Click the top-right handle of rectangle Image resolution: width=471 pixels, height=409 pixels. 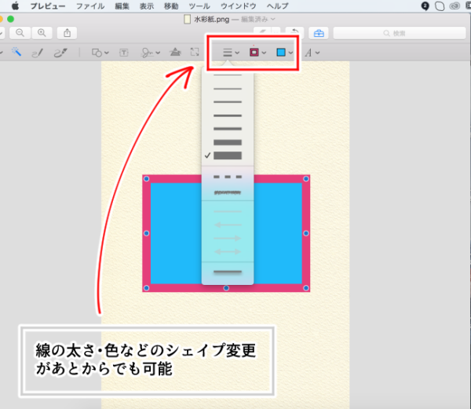point(306,179)
